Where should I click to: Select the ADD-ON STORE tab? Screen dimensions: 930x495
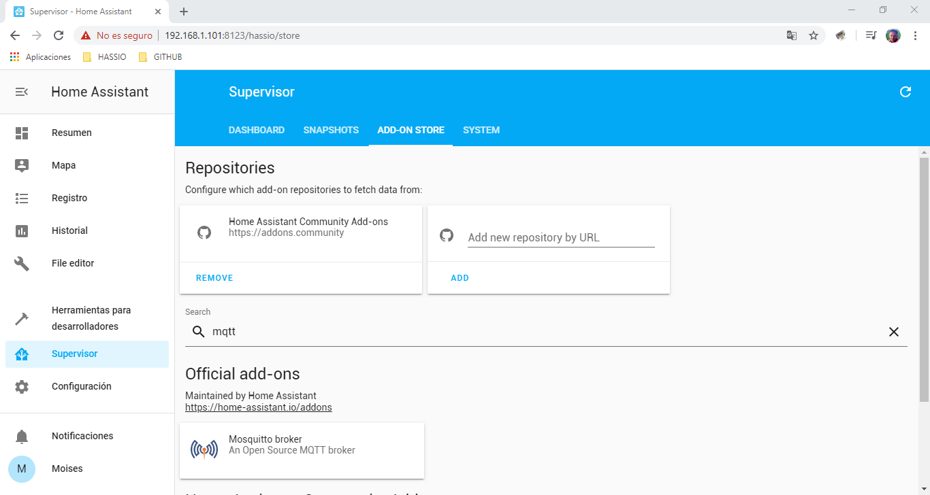click(x=411, y=130)
